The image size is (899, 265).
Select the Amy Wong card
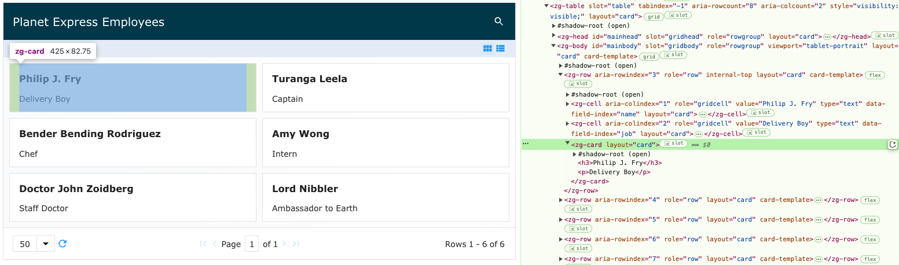(x=386, y=142)
